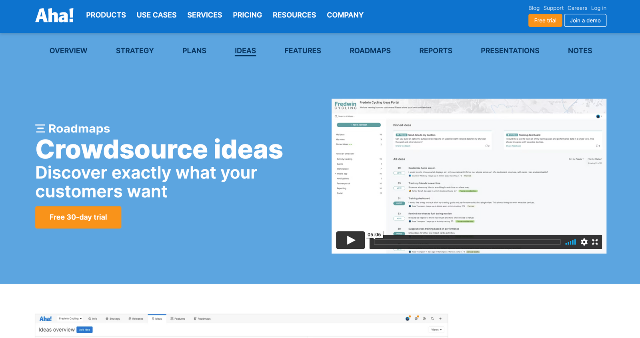Screen dimensions: 640x338
Task: Follow the Log in link
Action: click(x=599, y=8)
